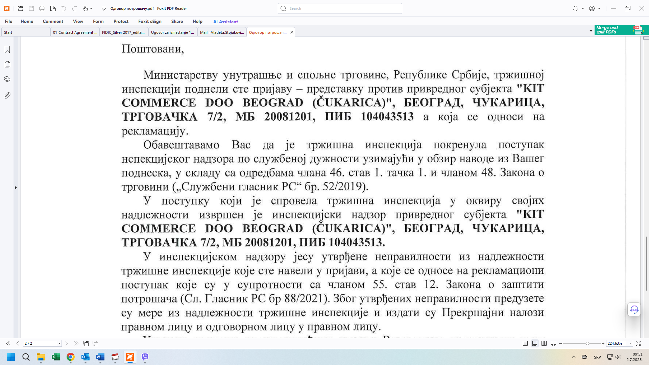Enable facing two-page view mode

tap(544, 343)
